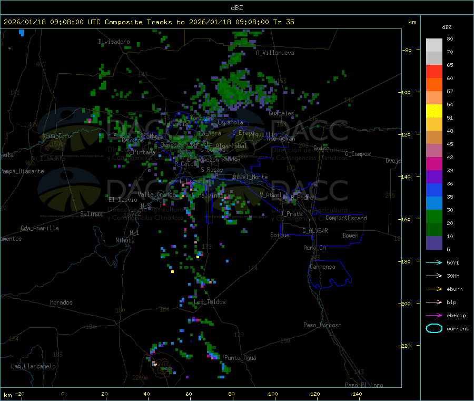Click the white 30HM arrow in legend
Viewport: 474px width, 401px height.
coord(434,276)
